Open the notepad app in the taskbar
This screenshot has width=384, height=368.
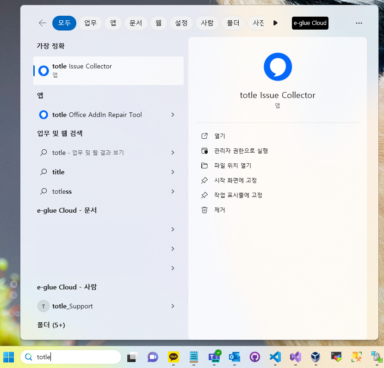pos(194,357)
